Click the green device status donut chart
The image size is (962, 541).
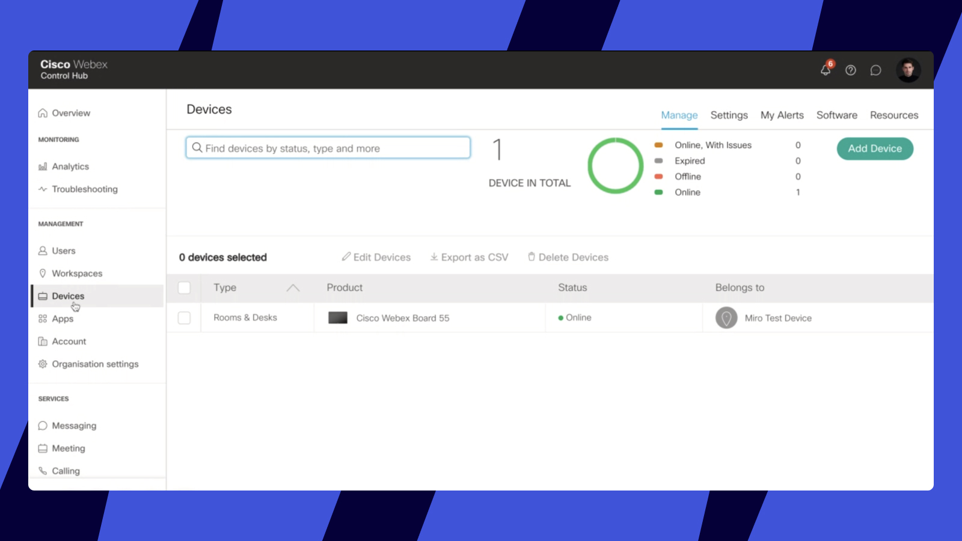(616, 166)
